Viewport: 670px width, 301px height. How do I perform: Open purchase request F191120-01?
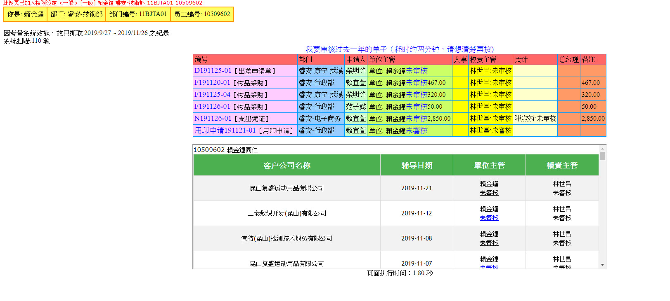212,83
